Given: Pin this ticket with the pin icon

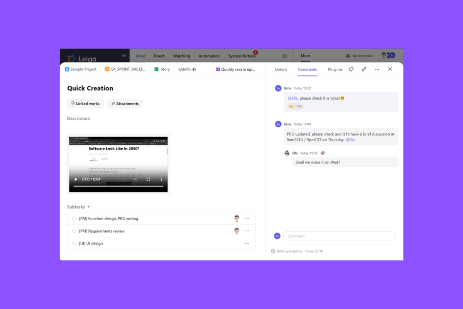Looking at the screenshot, I should (351, 69).
